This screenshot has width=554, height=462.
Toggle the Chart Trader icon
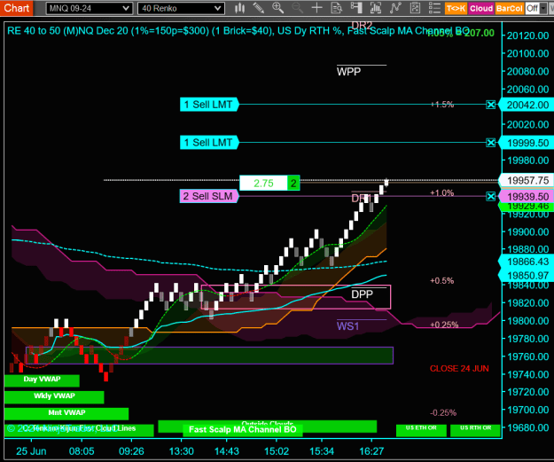(x=356, y=8)
